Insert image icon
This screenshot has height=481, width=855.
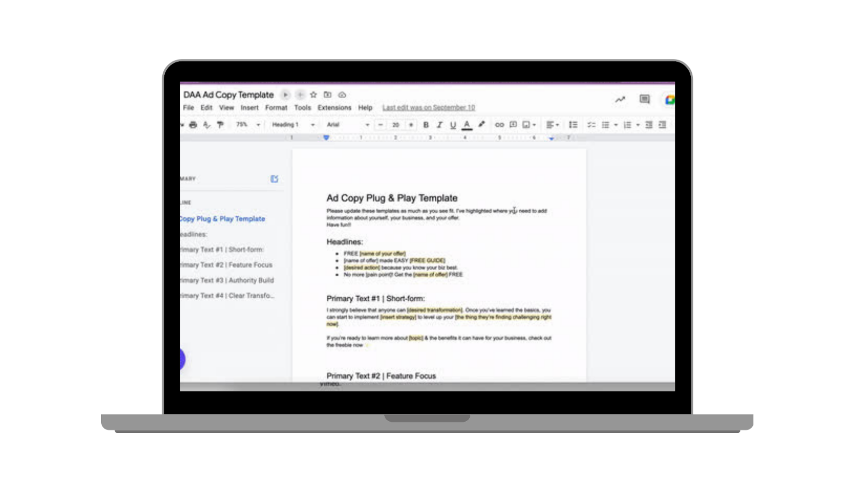click(526, 125)
